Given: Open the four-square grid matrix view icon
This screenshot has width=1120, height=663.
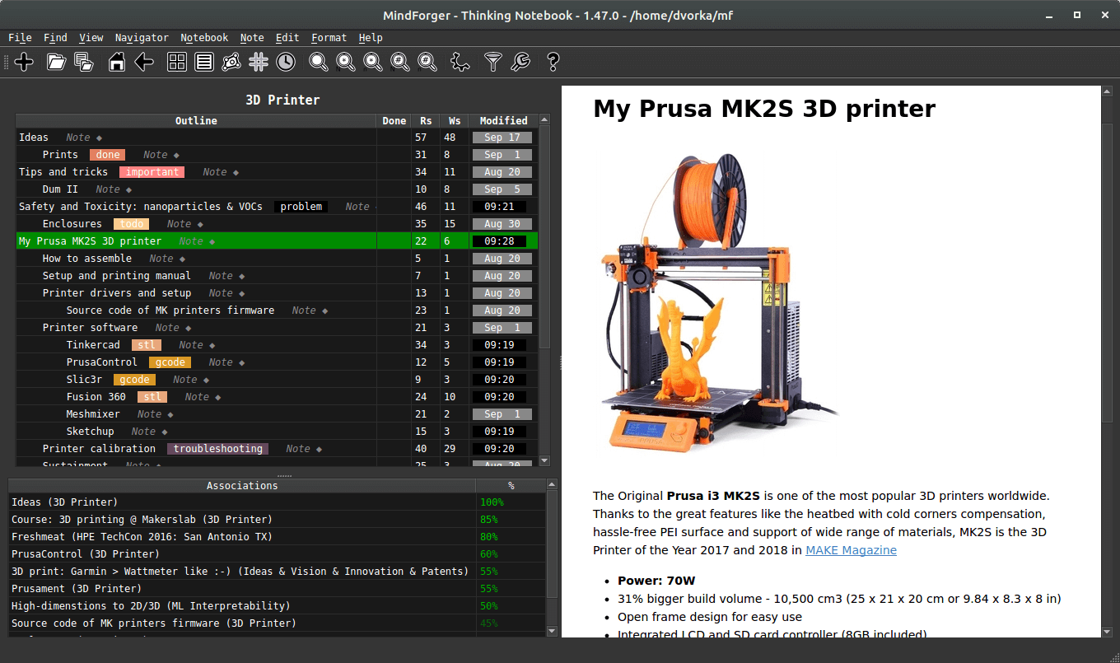Looking at the screenshot, I should click(177, 62).
